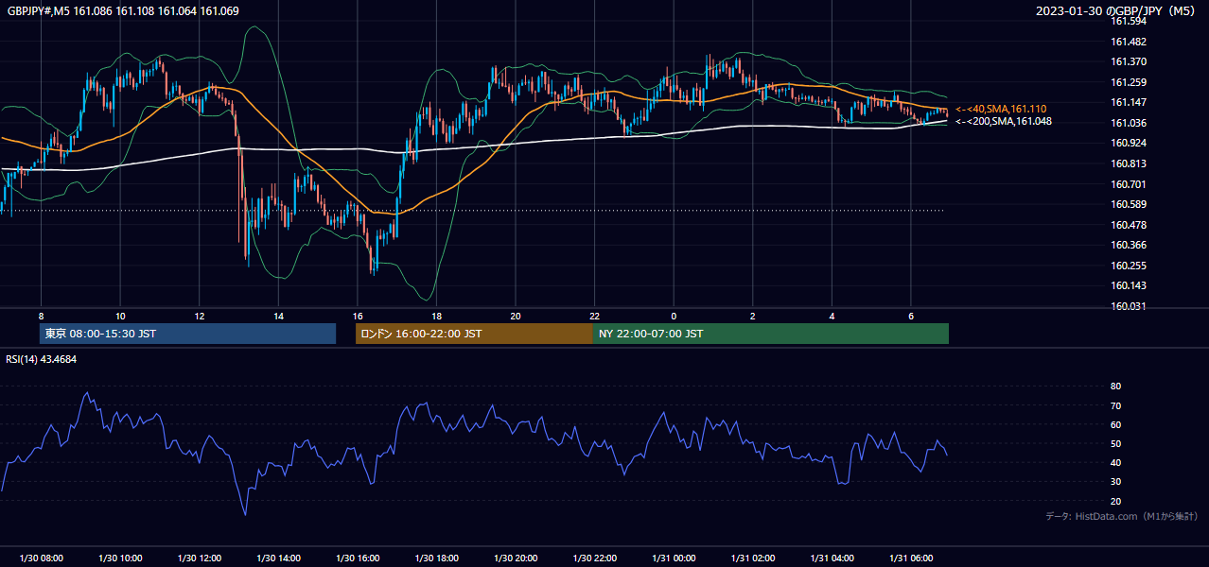The height and width of the screenshot is (567, 1209).
Task: Click the RSI(14) 43.4684 indicator label
Action: coord(42,359)
